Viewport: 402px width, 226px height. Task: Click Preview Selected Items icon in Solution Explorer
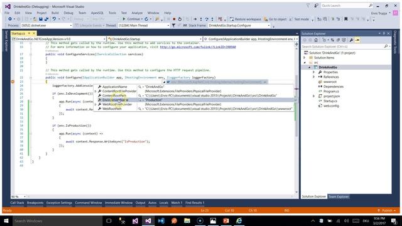tap(357, 40)
